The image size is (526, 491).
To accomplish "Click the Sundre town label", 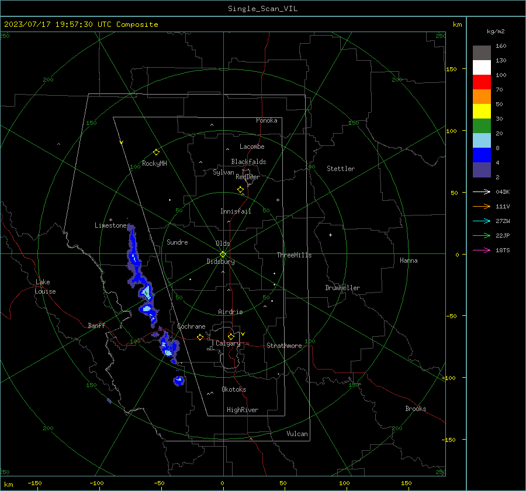I will [177, 242].
